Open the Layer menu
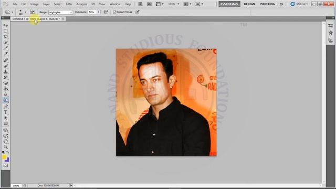 pos(46,4)
